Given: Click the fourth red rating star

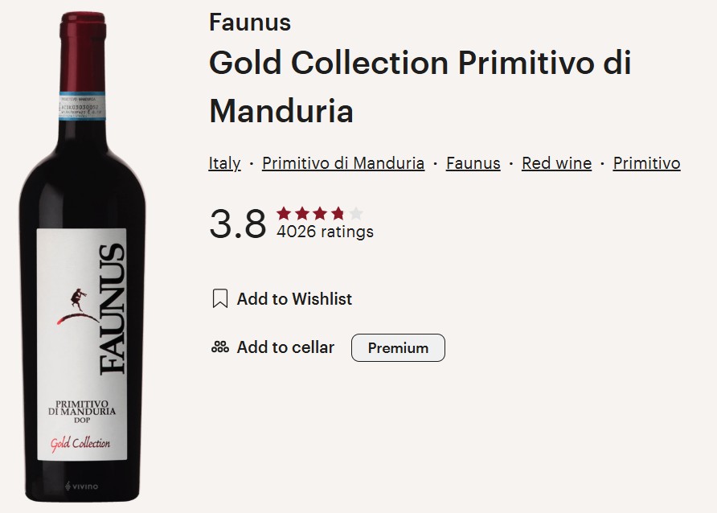Looking at the screenshot, I should point(338,213).
